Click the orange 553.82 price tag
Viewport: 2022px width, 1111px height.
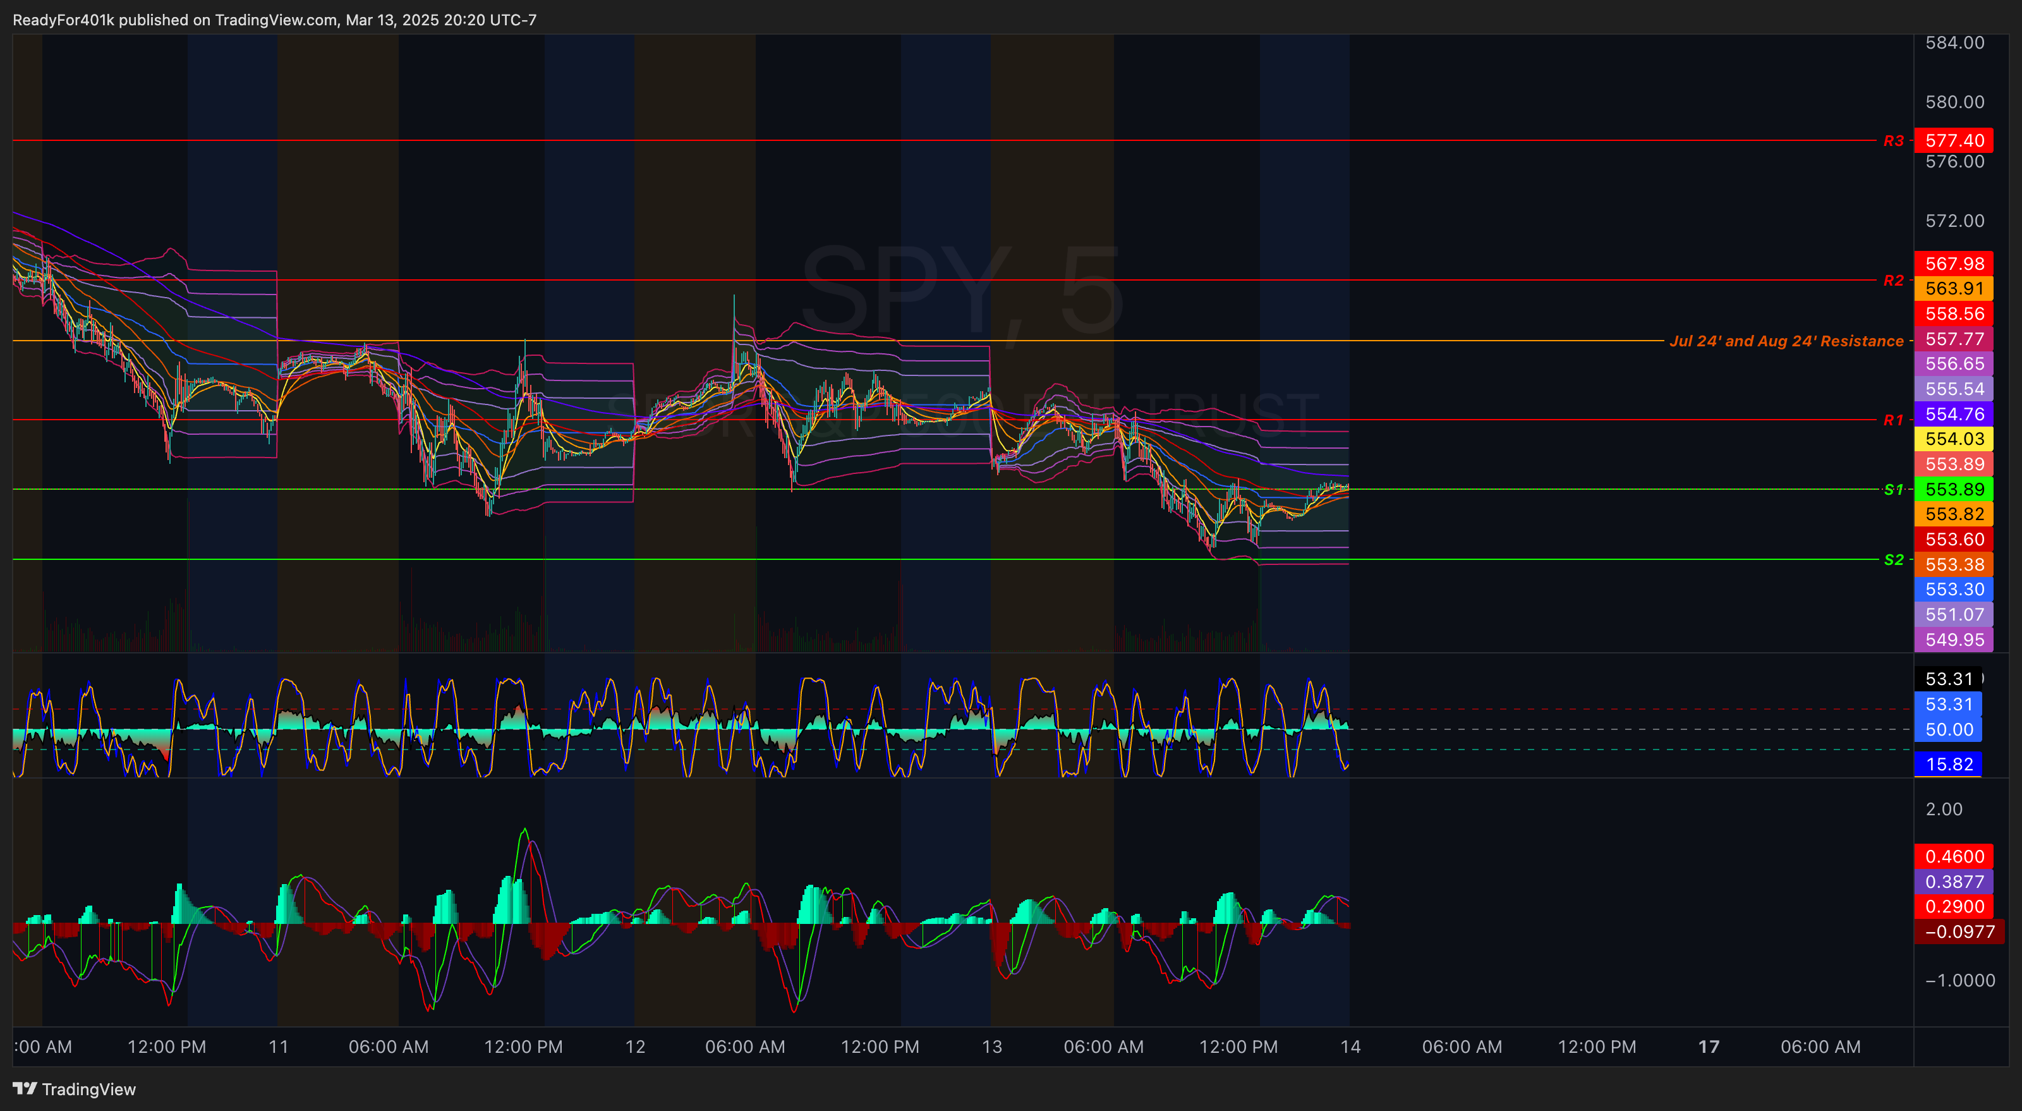[x=1954, y=514]
